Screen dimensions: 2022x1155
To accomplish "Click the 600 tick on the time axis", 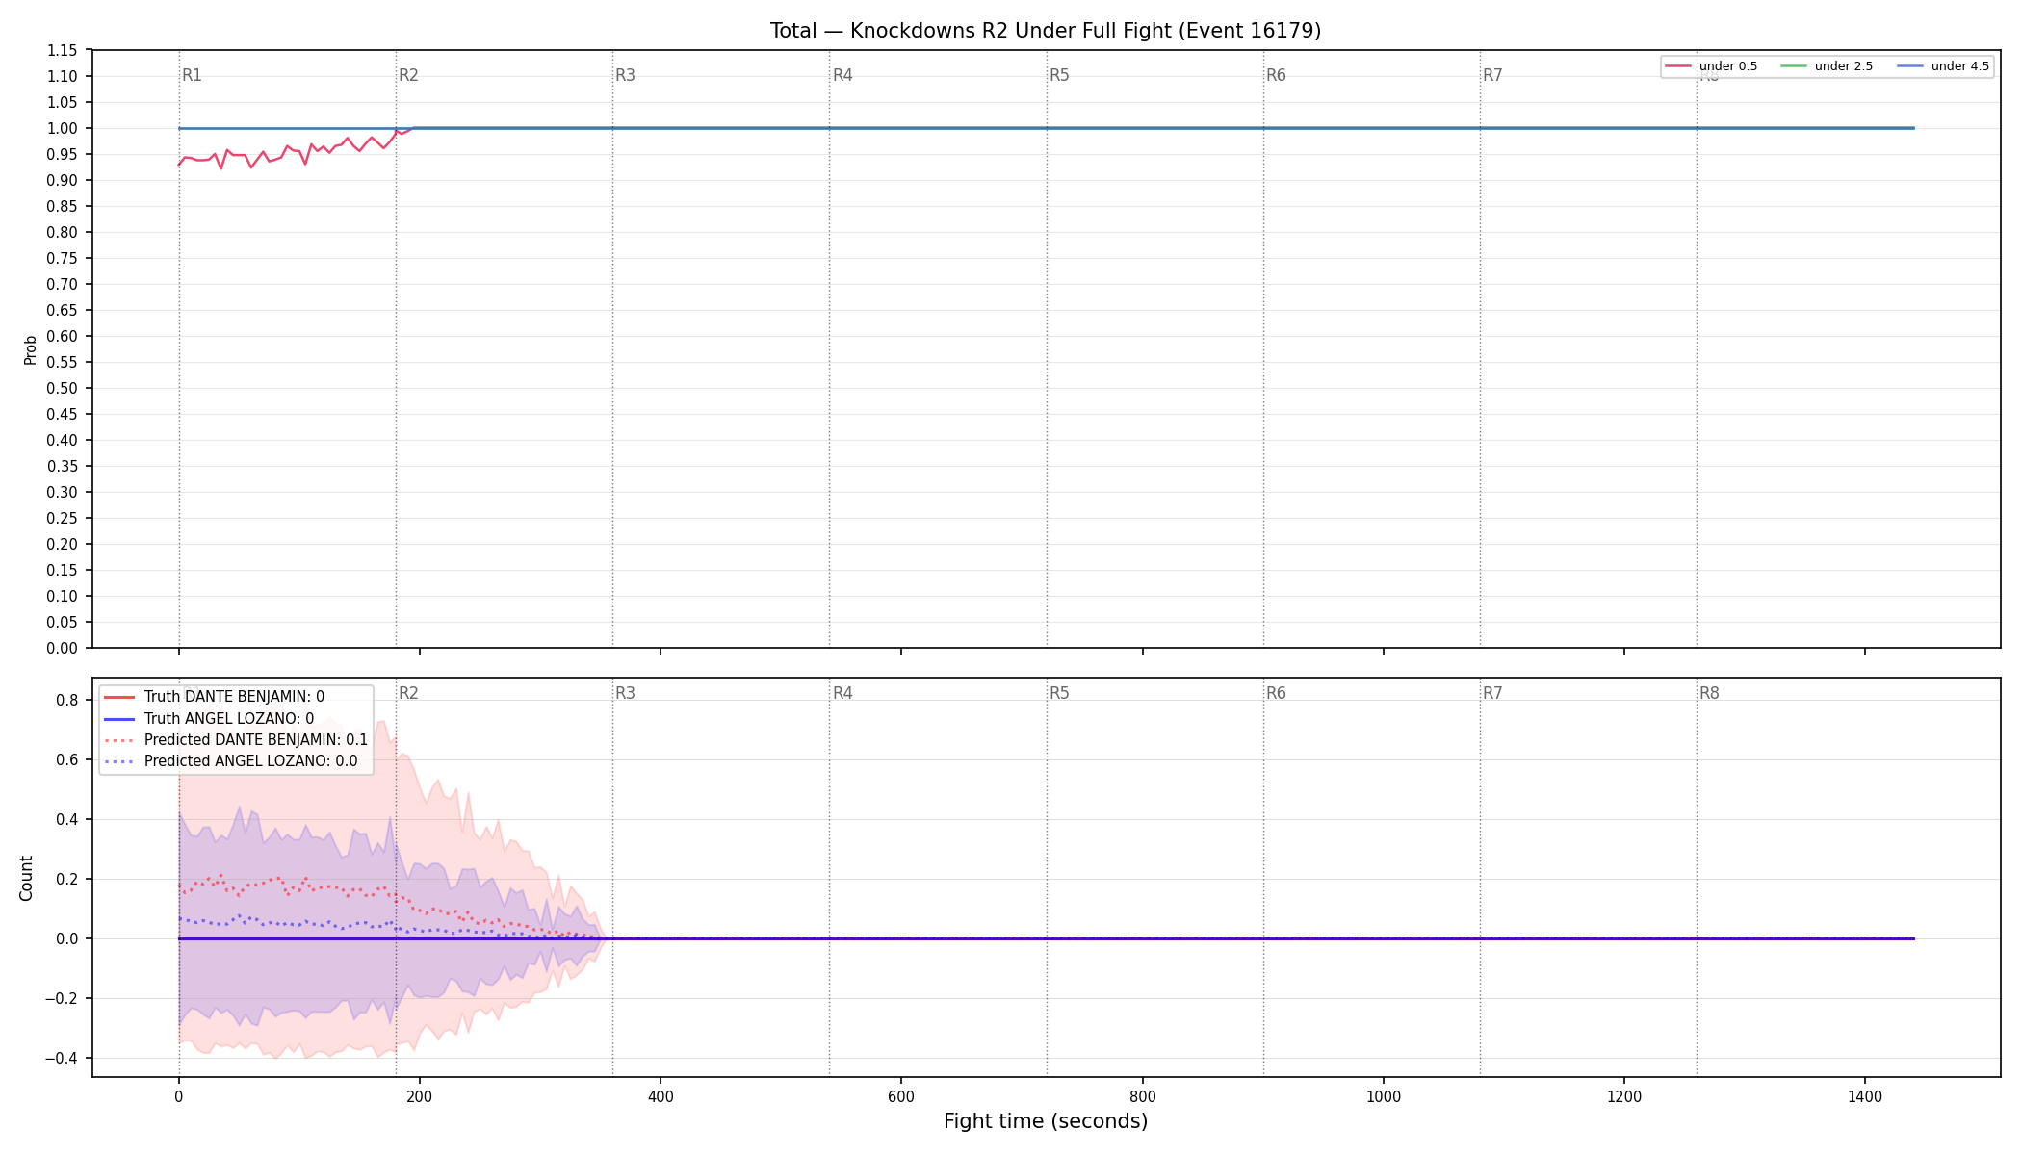I will tap(901, 1096).
